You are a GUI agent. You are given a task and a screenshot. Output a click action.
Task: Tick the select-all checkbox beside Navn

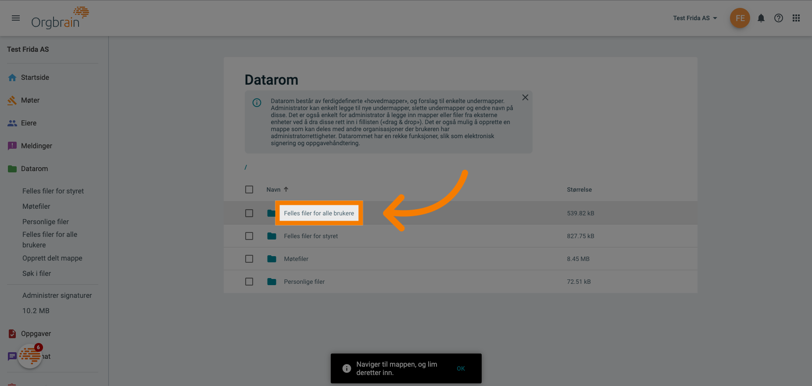pos(249,189)
